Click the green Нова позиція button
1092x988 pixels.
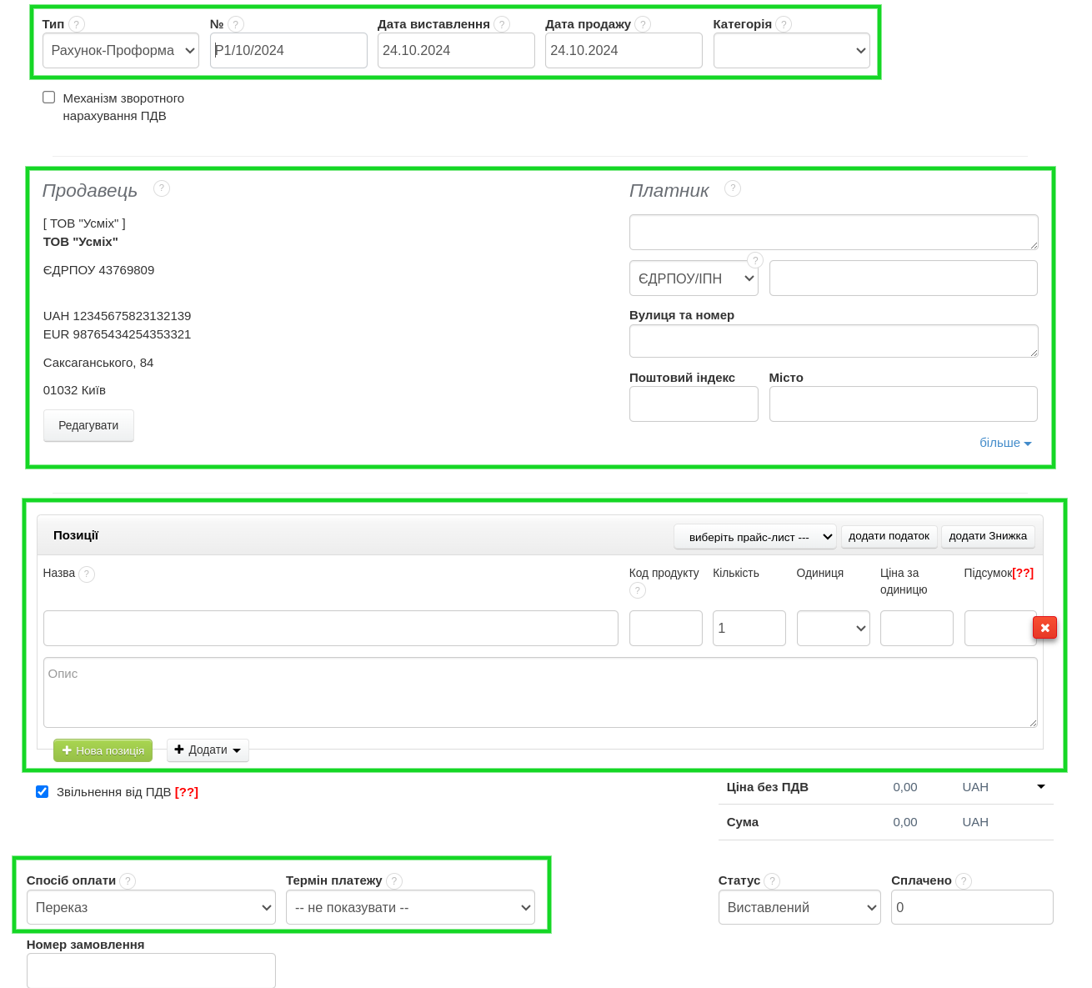pyautogui.click(x=103, y=750)
